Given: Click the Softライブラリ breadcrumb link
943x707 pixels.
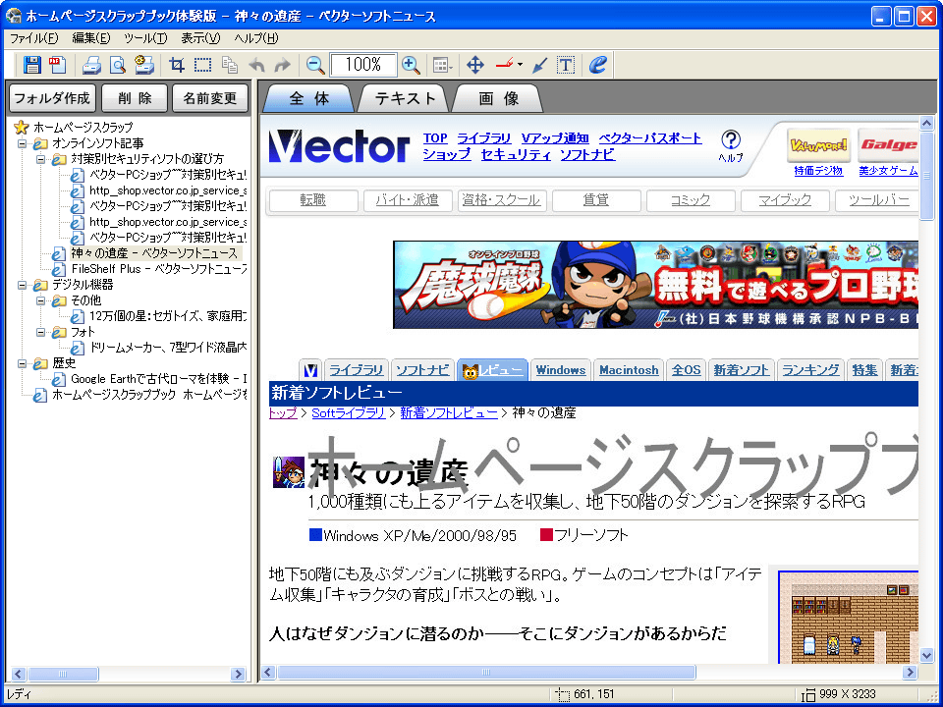Looking at the screenshot, I should point(348,413).
